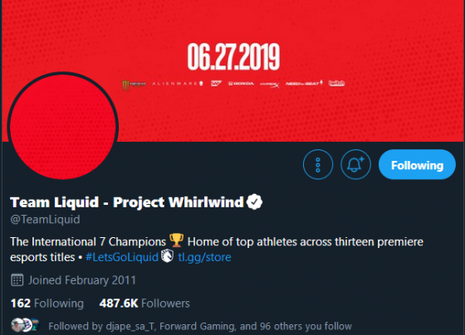
Task: Click the verified badge beside Project Whirlwind
Action: coord(254,202)
